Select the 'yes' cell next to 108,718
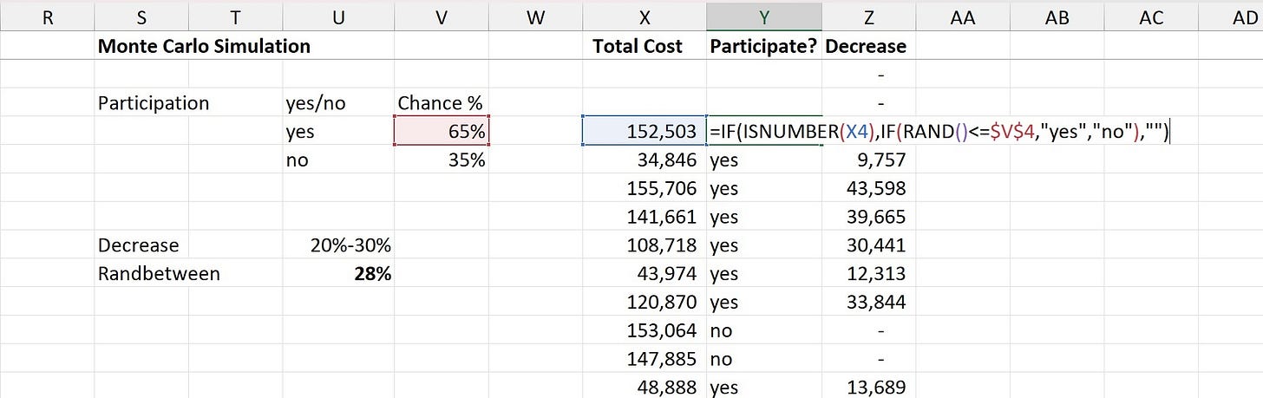The width and height of the screenshot is (1263, 398). pyautogui.click(x=764, y=245)
